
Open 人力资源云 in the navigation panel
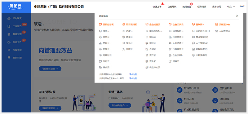click(x=176, y=43)
